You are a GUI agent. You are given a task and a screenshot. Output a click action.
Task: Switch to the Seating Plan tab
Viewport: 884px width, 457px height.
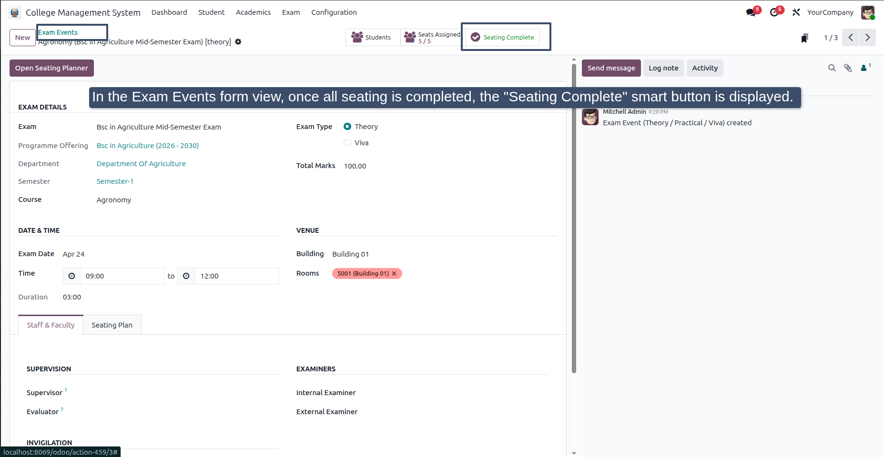click(x=112, y=325)
